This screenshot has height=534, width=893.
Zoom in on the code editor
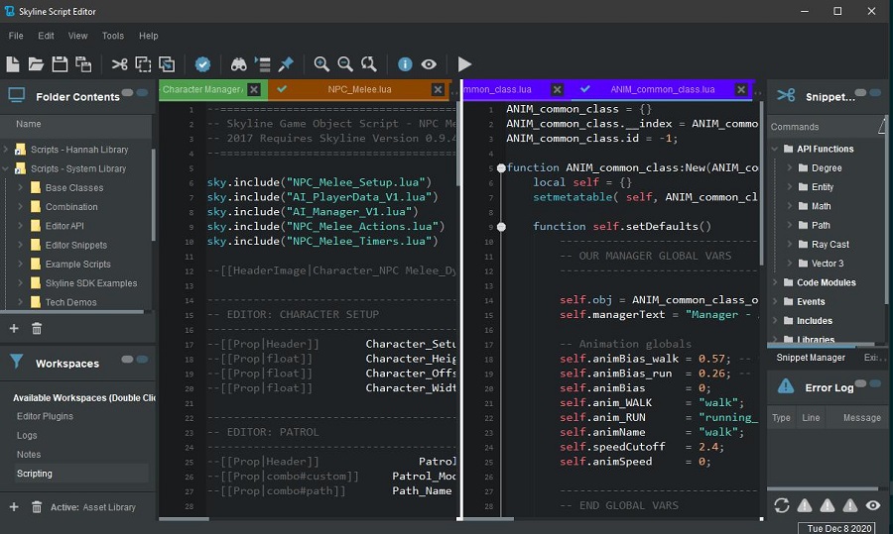point(321,64)
